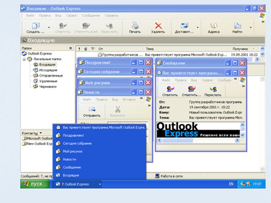The width and height of the screenshot is (271, 203).
Task: Open the dropdown arrow beside Найти
Action: (x=250, y=27)
